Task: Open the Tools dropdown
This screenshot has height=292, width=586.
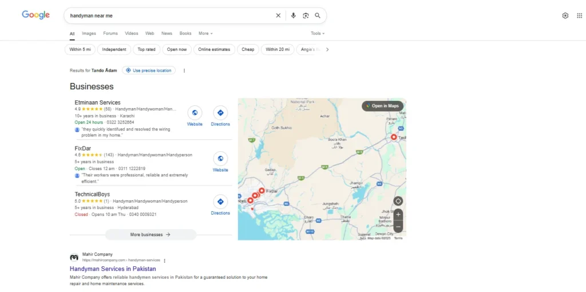Action: pos(318,33)
